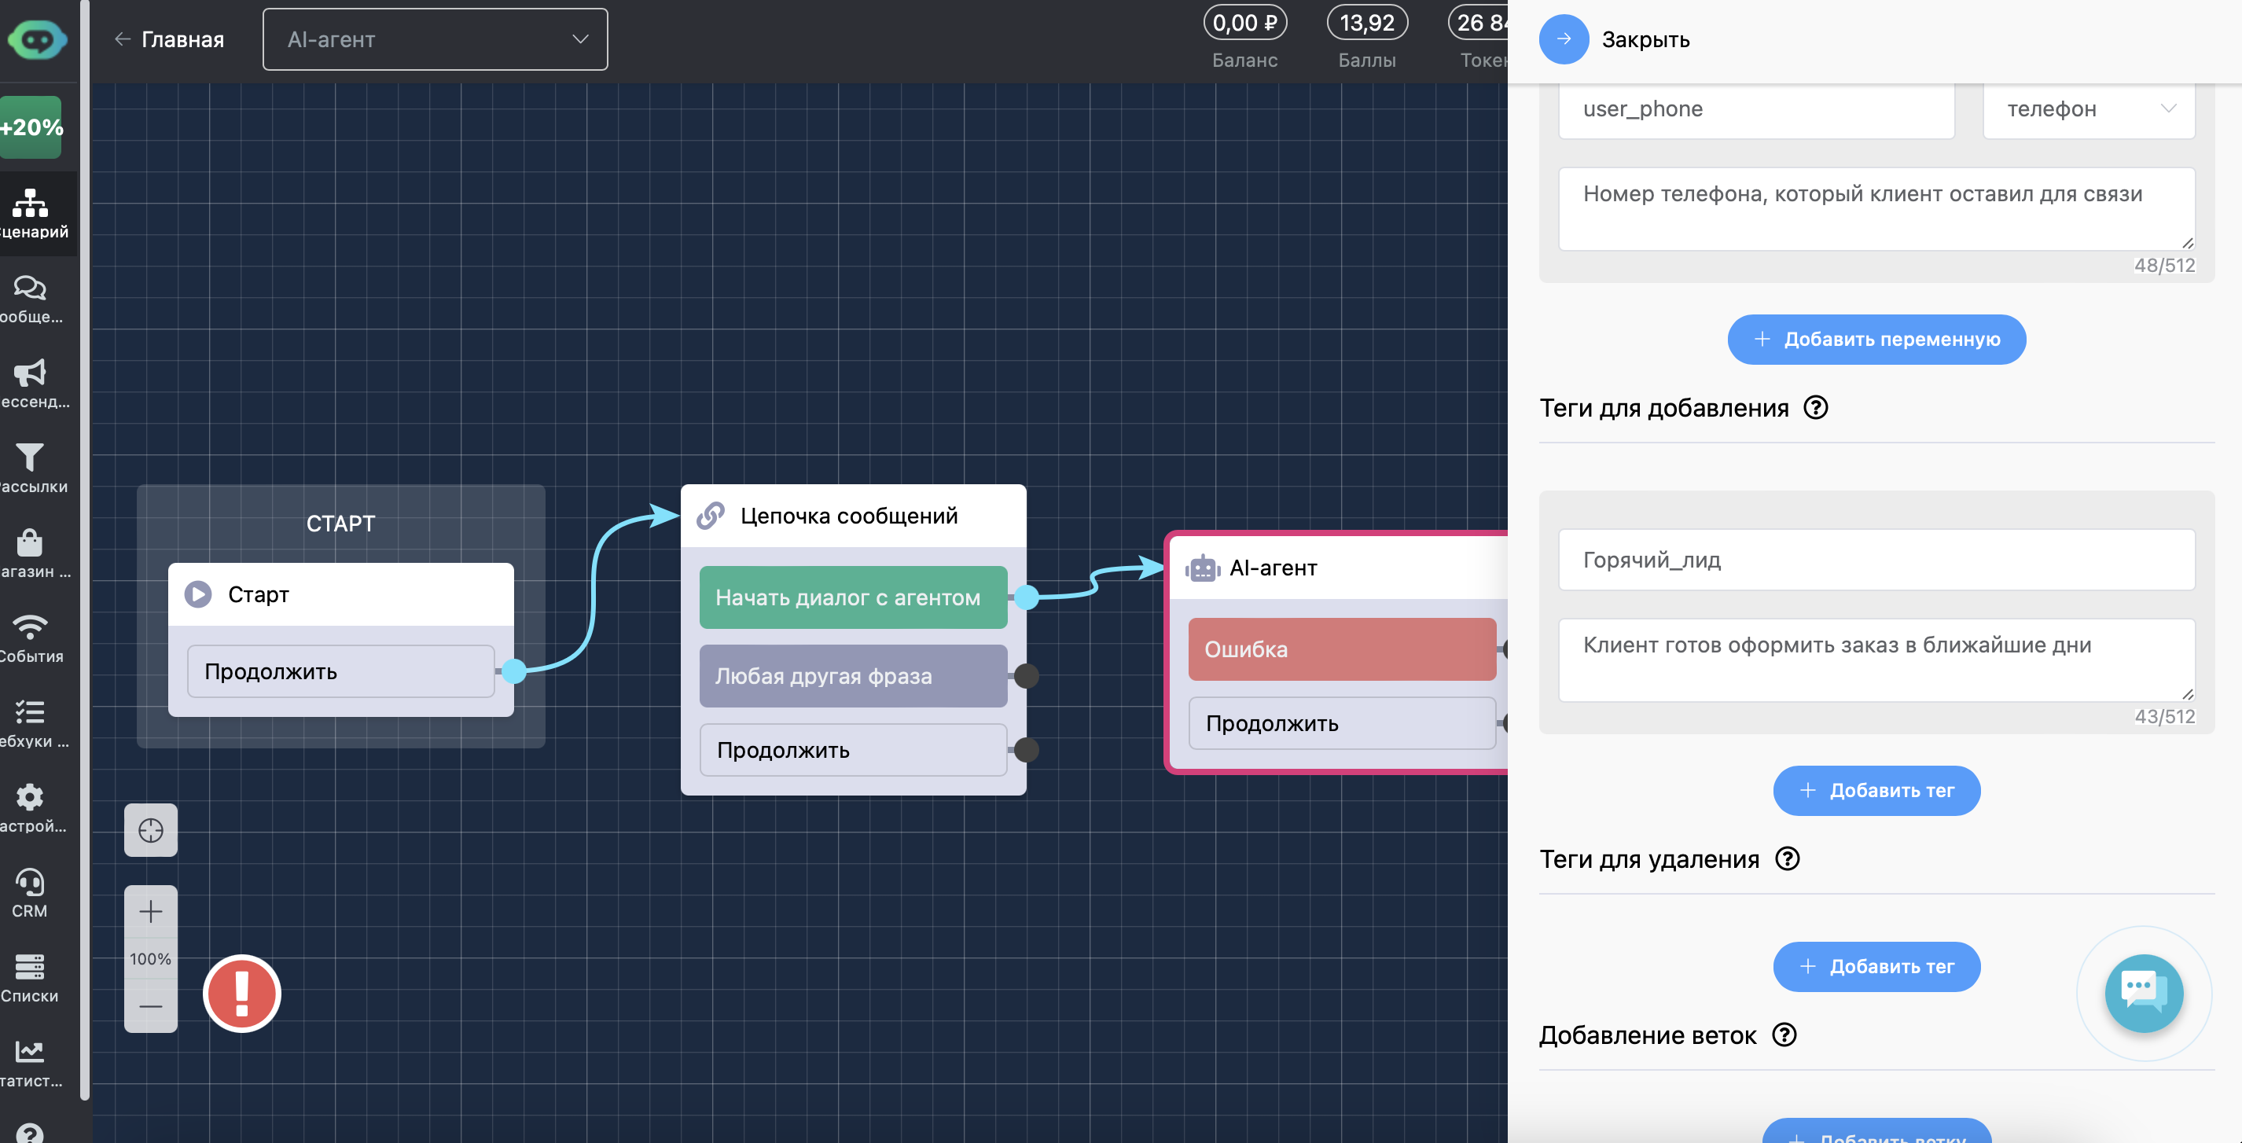Select the Старт node header
The width and height of the screenshot is (2242, 1143).
coord(340,594)
